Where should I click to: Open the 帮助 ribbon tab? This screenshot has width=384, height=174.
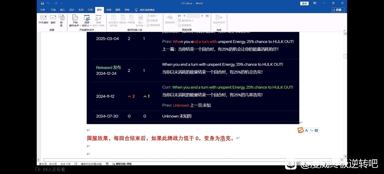[127, 10]
